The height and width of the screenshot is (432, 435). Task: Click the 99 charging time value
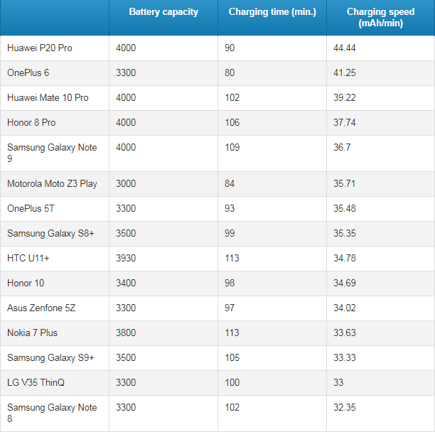(x=230, y=234)
